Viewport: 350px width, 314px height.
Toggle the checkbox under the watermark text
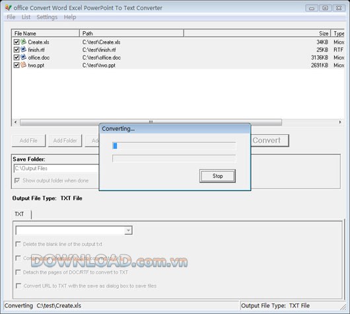(x=18, y=258)
